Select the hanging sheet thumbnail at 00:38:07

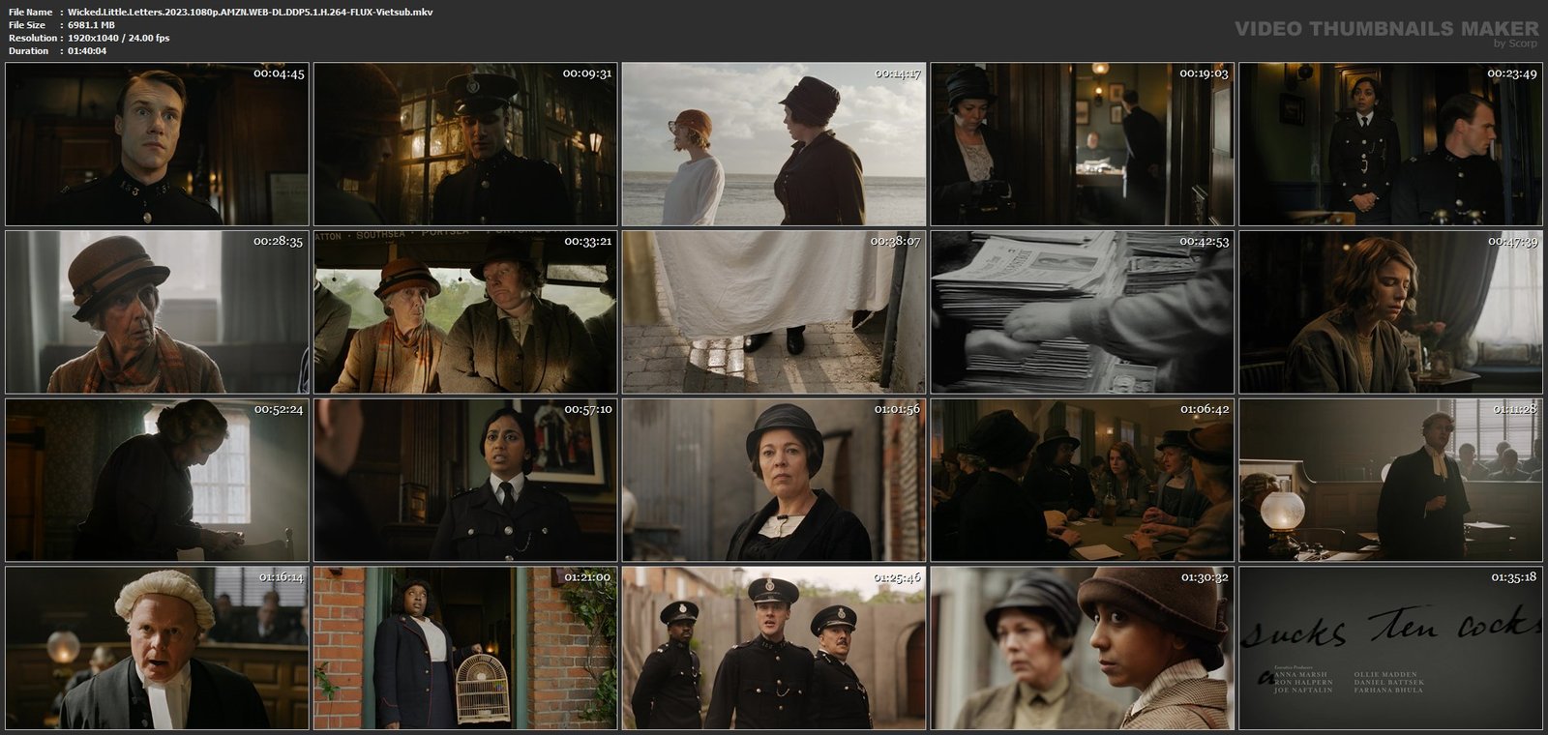point(774,311)
